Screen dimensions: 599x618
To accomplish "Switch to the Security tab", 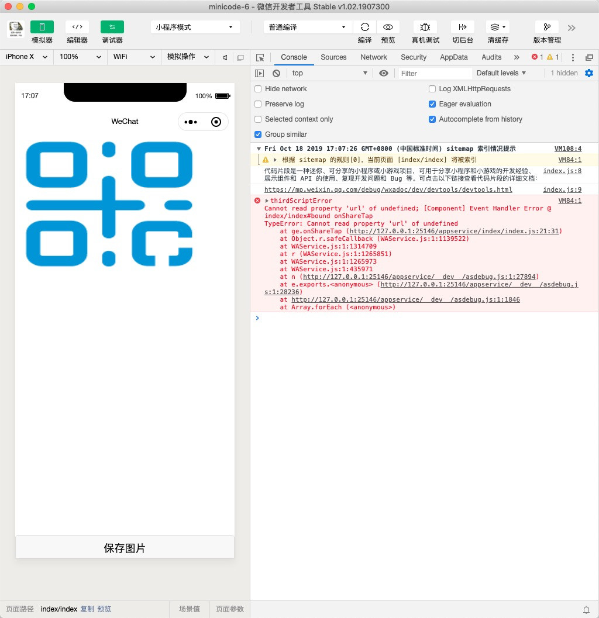I will 414,57.
